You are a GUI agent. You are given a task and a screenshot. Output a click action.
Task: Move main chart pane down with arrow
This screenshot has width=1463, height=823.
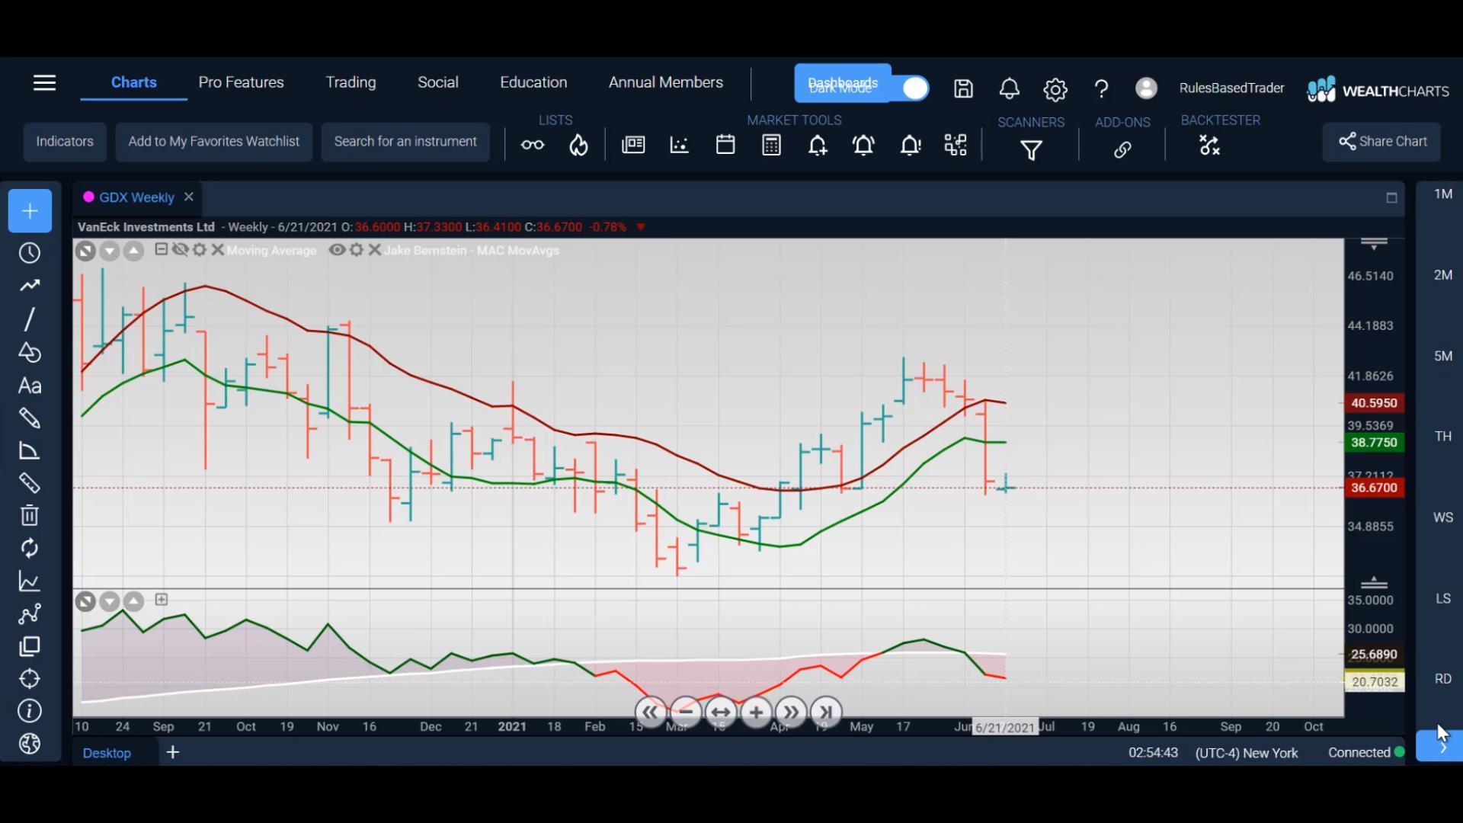coord(110,251)
